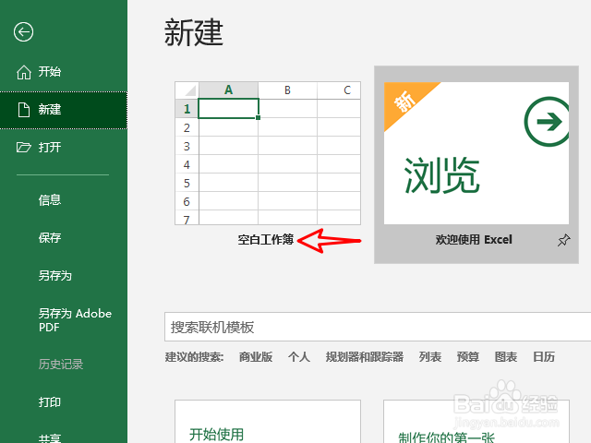This screenshot has width=591, height=443.
Task: Click the home icon beside 开始
Action: 24,72
